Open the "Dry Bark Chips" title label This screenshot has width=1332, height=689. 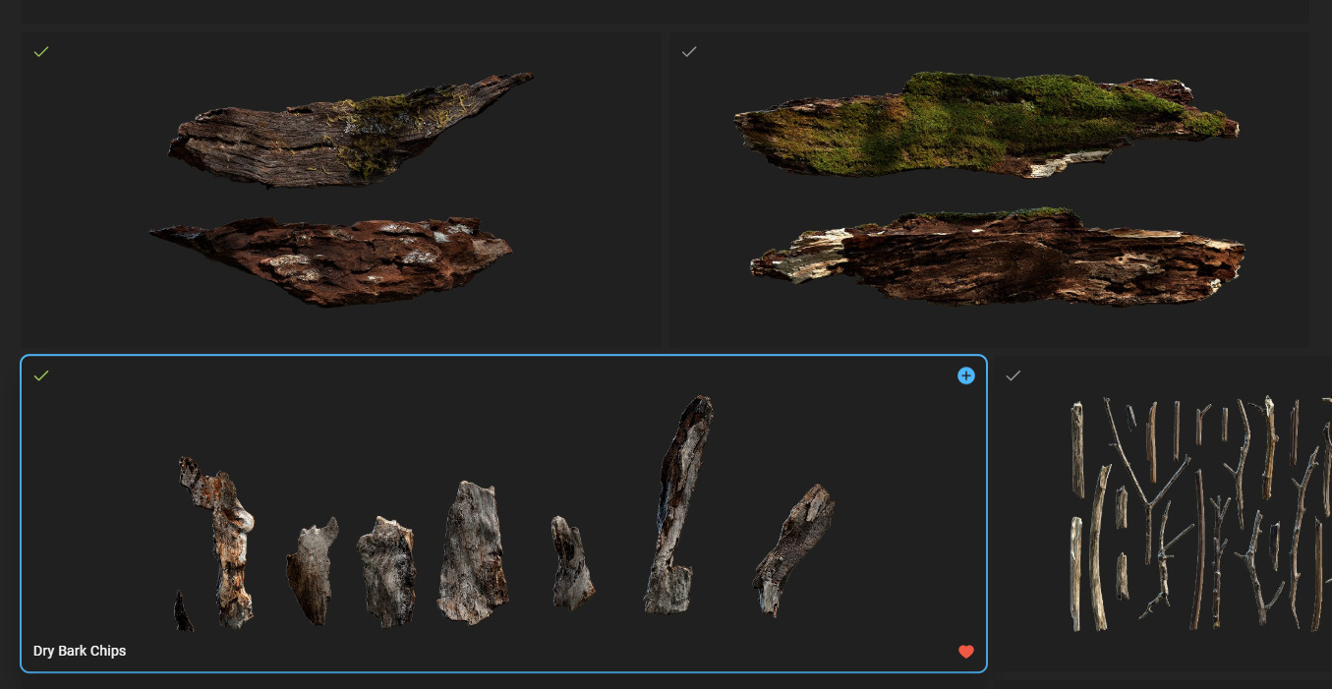[80, 651]
